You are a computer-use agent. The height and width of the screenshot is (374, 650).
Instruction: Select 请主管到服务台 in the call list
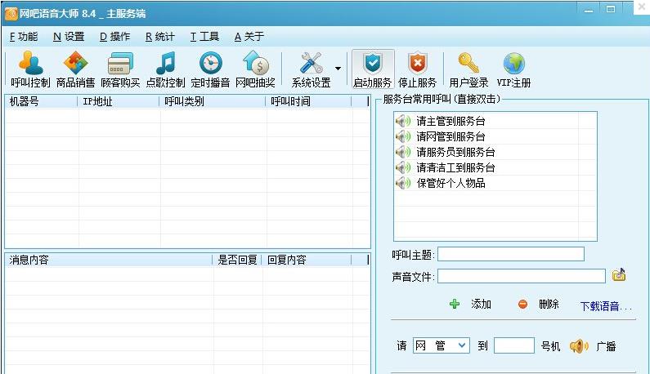pyautogui.click(x=451, y=122)
